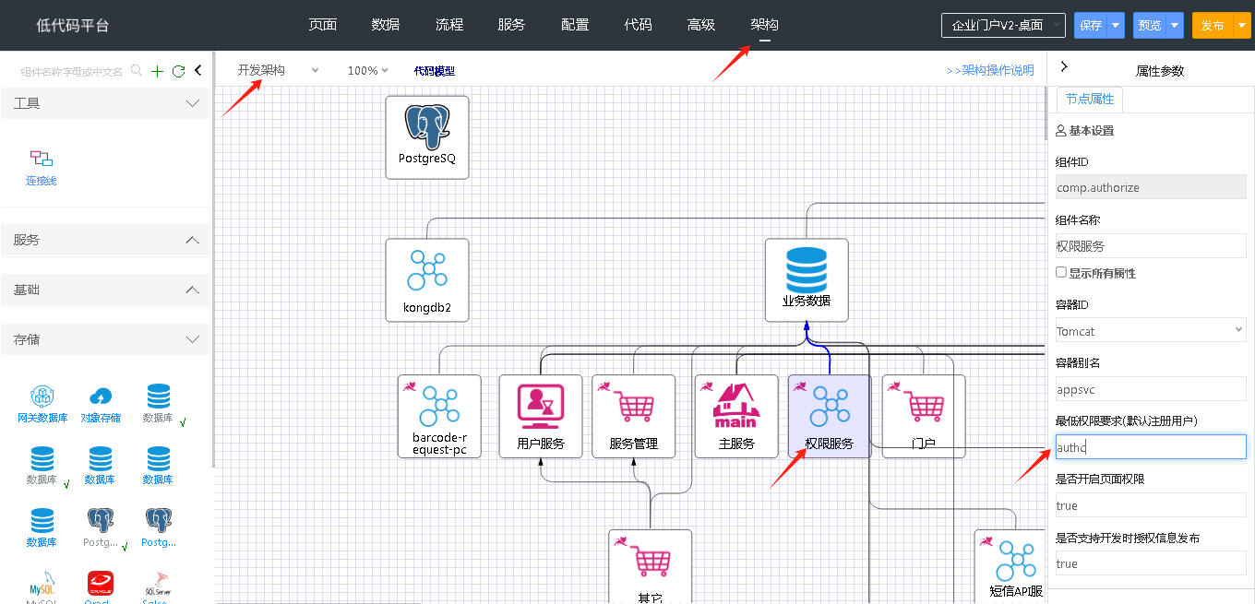Viewport: 1255px width, 604px height.
Task: Click the green plus add icon
Action: pyautogui.click(x=157, y=71)
